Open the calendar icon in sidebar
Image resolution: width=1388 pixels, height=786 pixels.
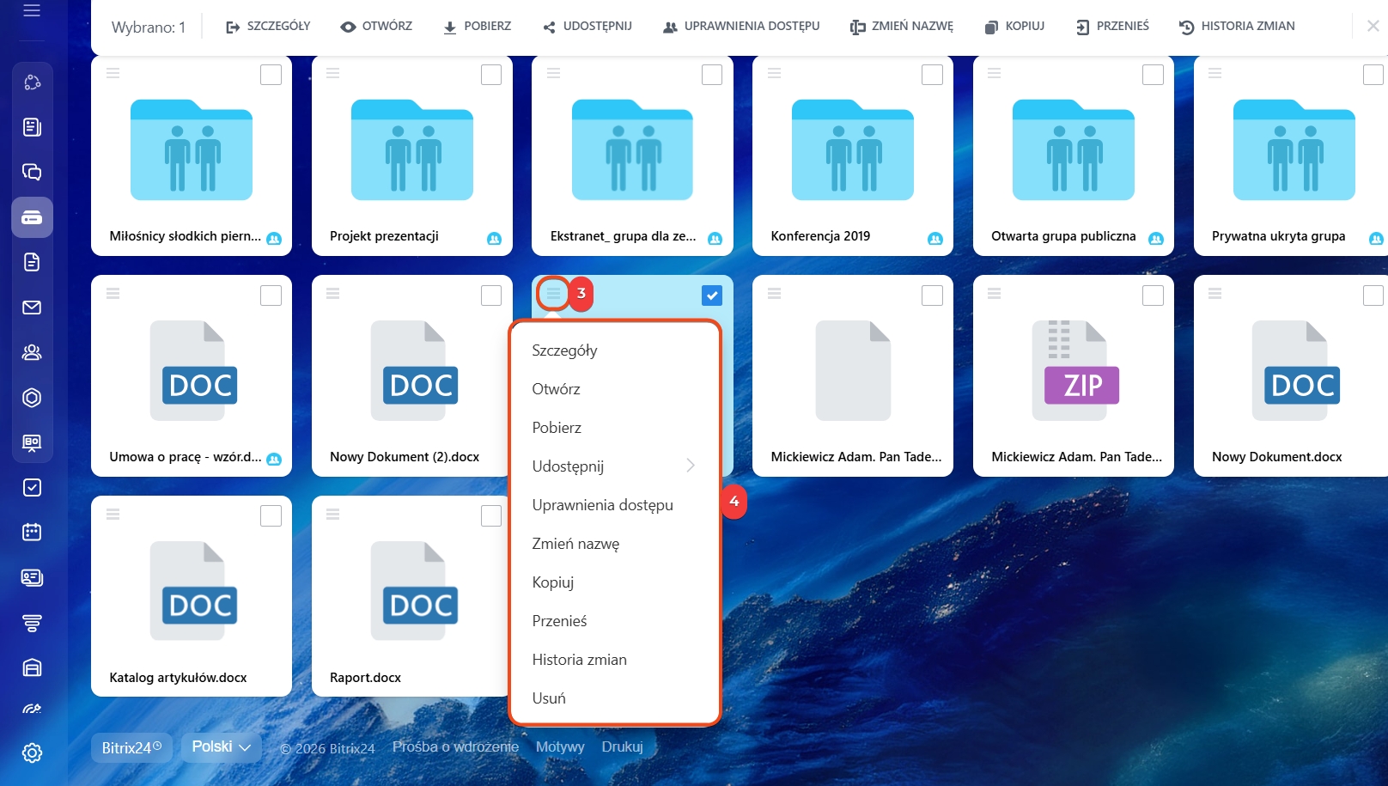pyautogui.click(x=32, y=533)
